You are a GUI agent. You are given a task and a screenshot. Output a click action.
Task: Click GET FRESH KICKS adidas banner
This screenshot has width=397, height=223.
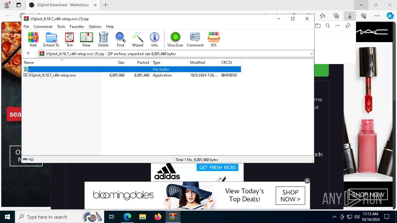click(217, 168)
